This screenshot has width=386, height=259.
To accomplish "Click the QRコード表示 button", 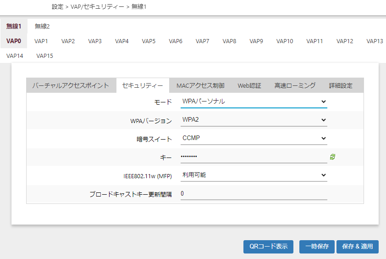I will 268,246.
